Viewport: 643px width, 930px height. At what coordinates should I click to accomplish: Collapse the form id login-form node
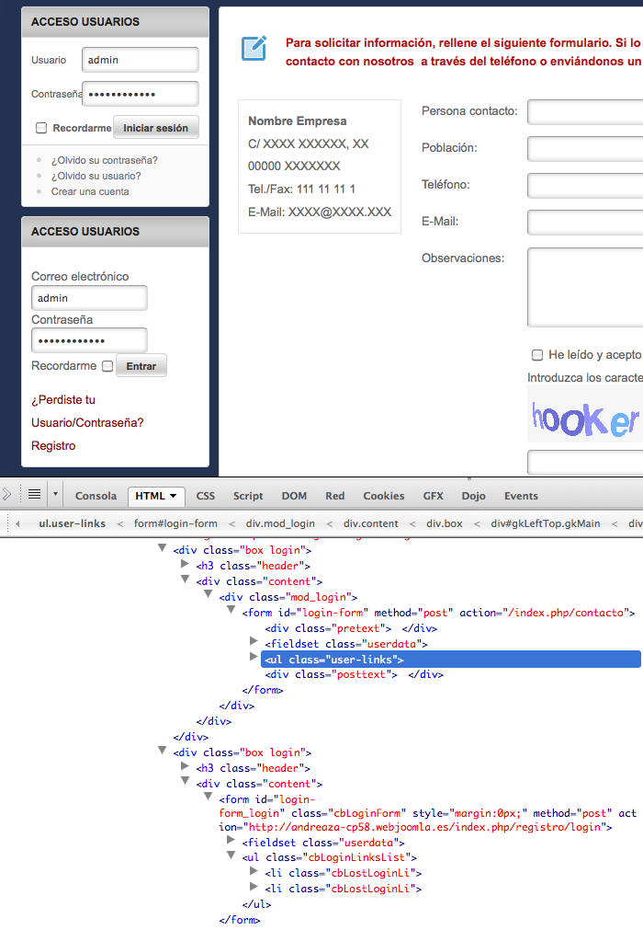[x=231, y=610]
